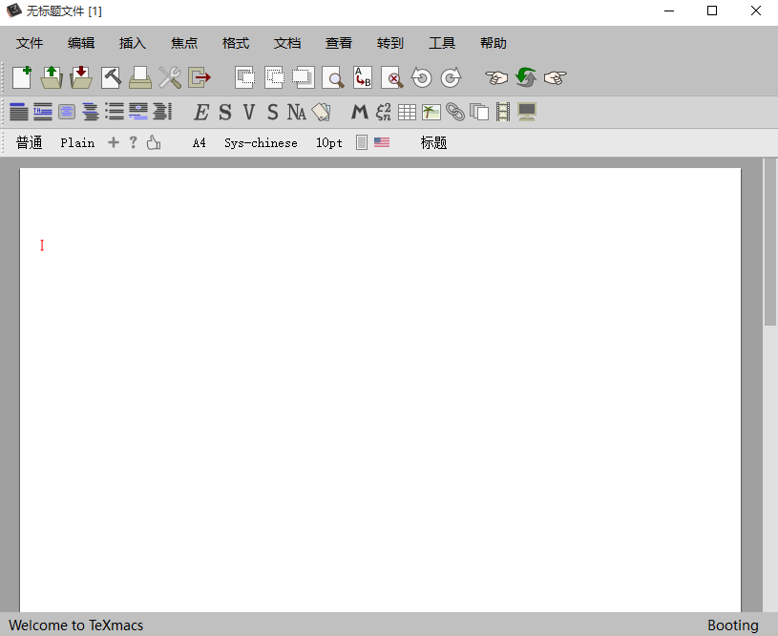Open the A4 paper size dropdown
The width and height of the screenshot is (778, 636).
tap(199, 143)
